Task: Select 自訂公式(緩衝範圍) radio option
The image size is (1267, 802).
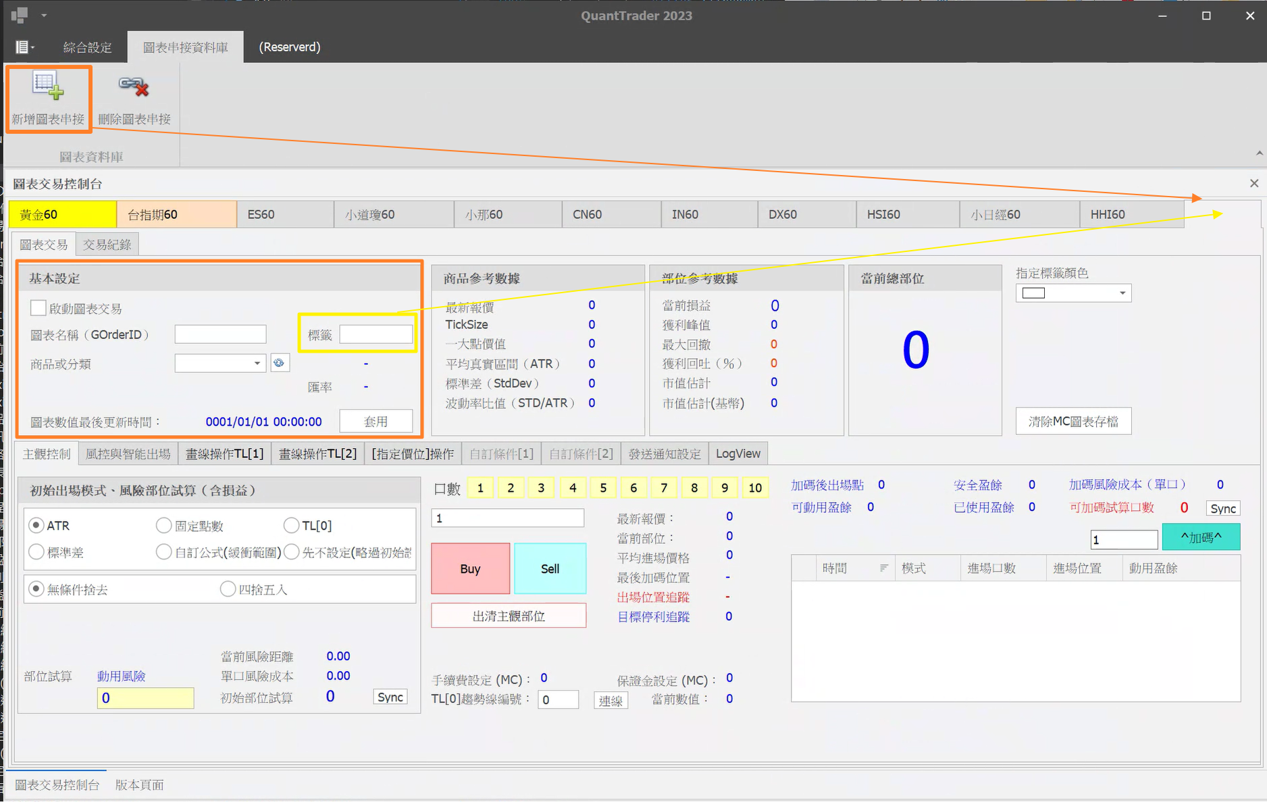Action: (x=163, y=552)
